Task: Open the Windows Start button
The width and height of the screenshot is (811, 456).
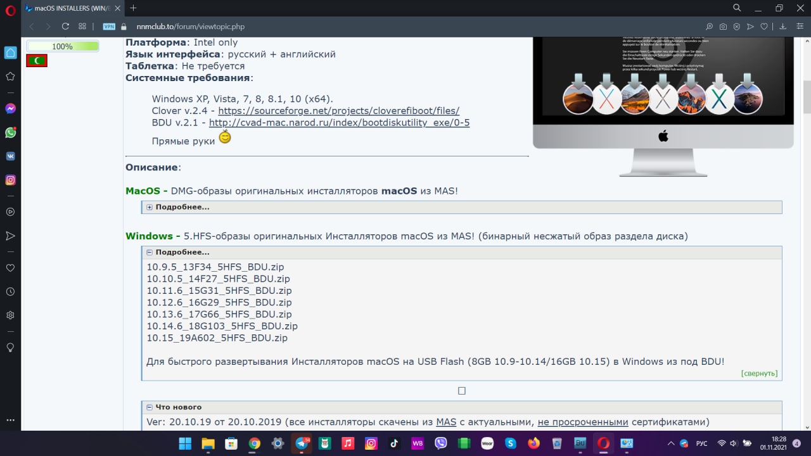Action: click(185, 443)
